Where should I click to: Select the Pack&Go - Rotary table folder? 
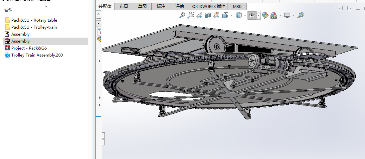(x=34, y=20)
